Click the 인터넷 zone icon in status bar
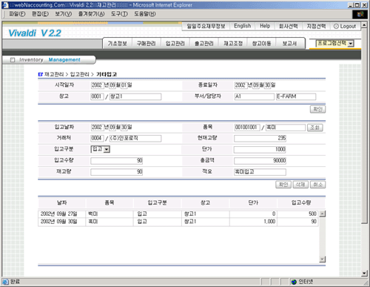370x287 pixels. point(294,282)
